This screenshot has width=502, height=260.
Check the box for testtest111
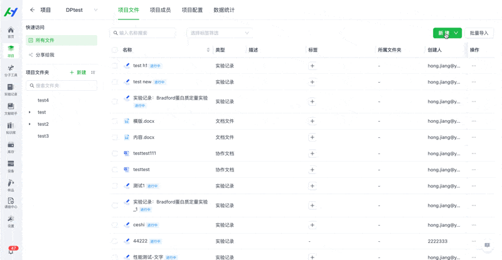tap(115, 153)
